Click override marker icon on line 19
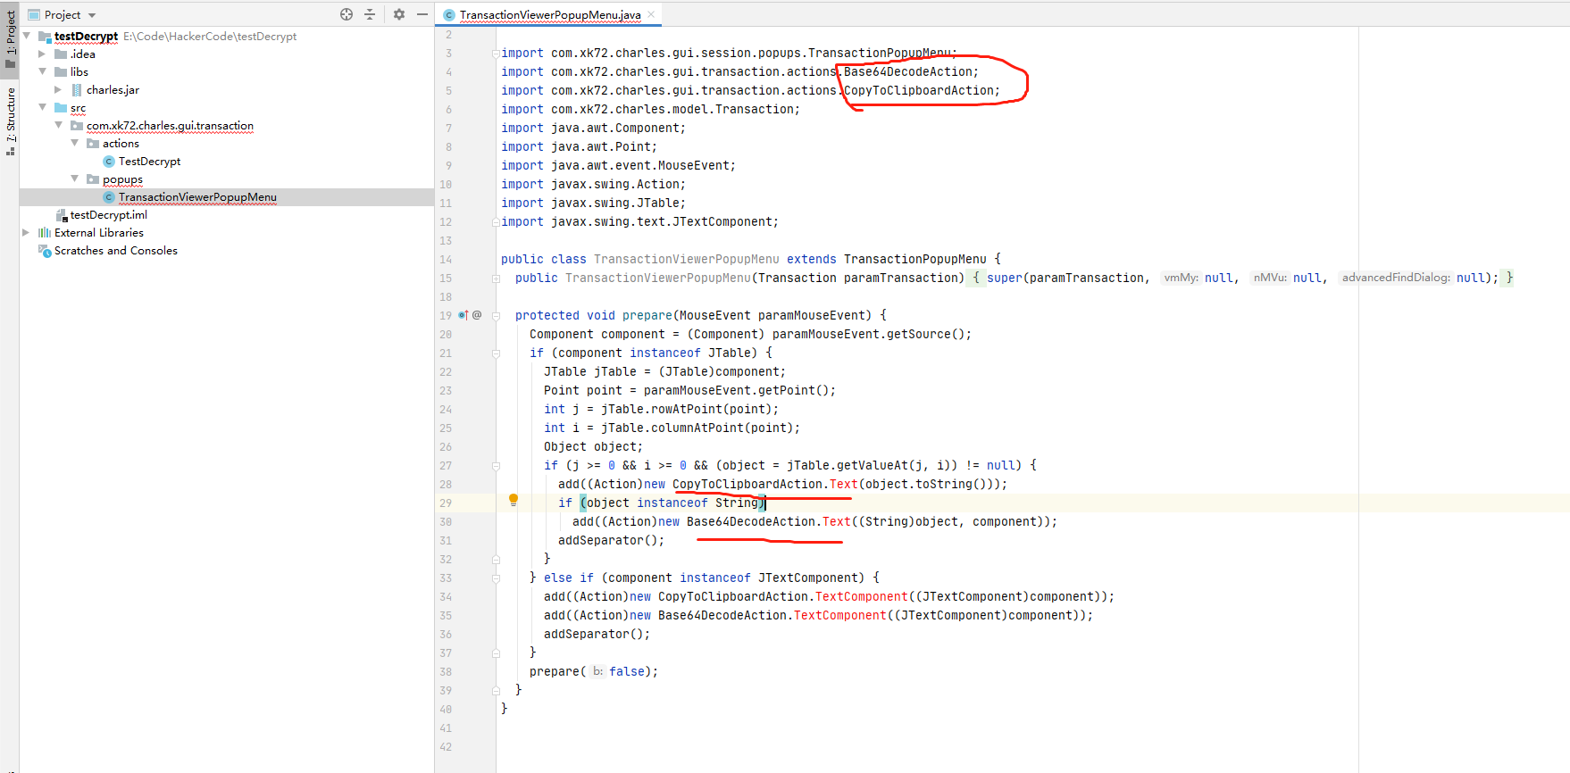1570x773 pixels. 463,315
